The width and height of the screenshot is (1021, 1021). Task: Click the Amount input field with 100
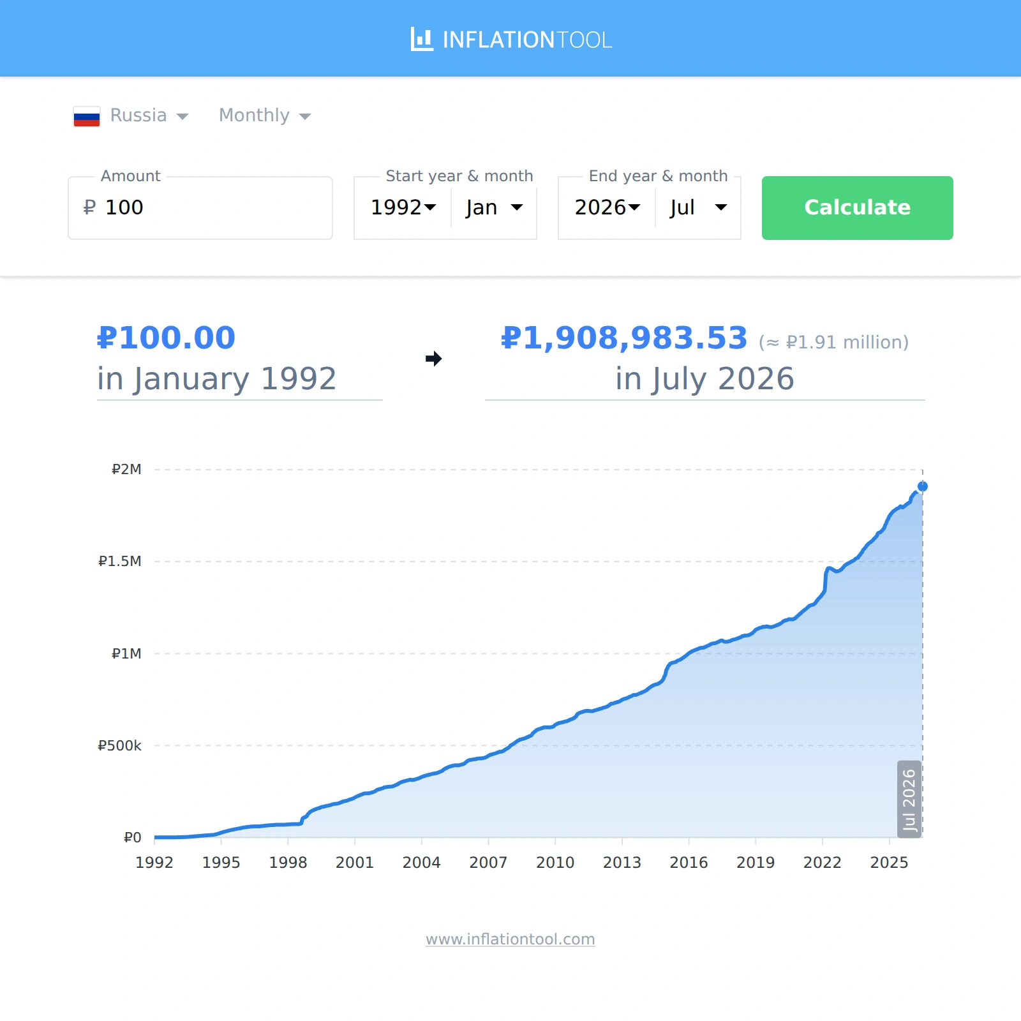pos(200,208)
